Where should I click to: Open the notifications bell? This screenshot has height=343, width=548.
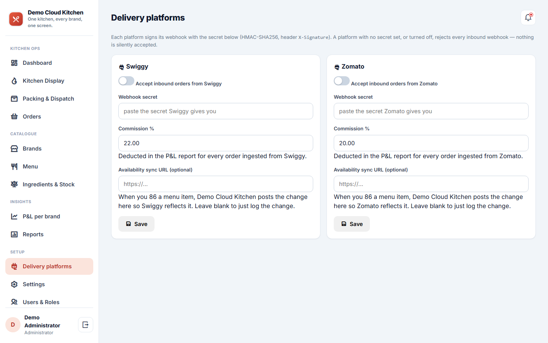tap(528, 18)
